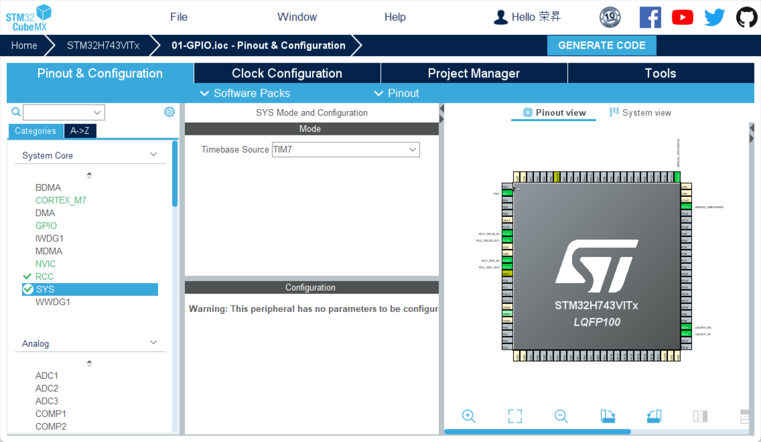The height and width of the screenshot is (442, 761).
Task: Select the green PE3 pin on the chip
Action: click(507, 194)
